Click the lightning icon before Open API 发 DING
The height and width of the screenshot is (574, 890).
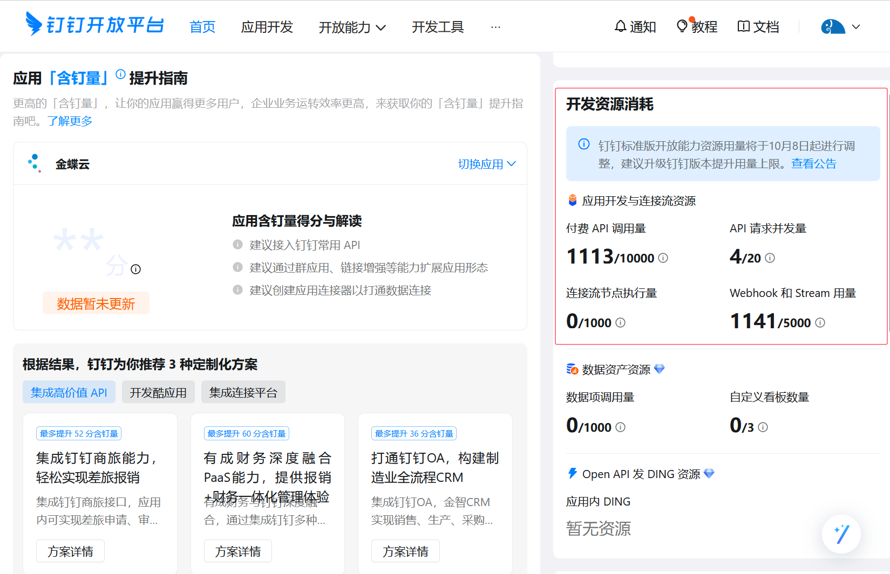pos(573,473)
